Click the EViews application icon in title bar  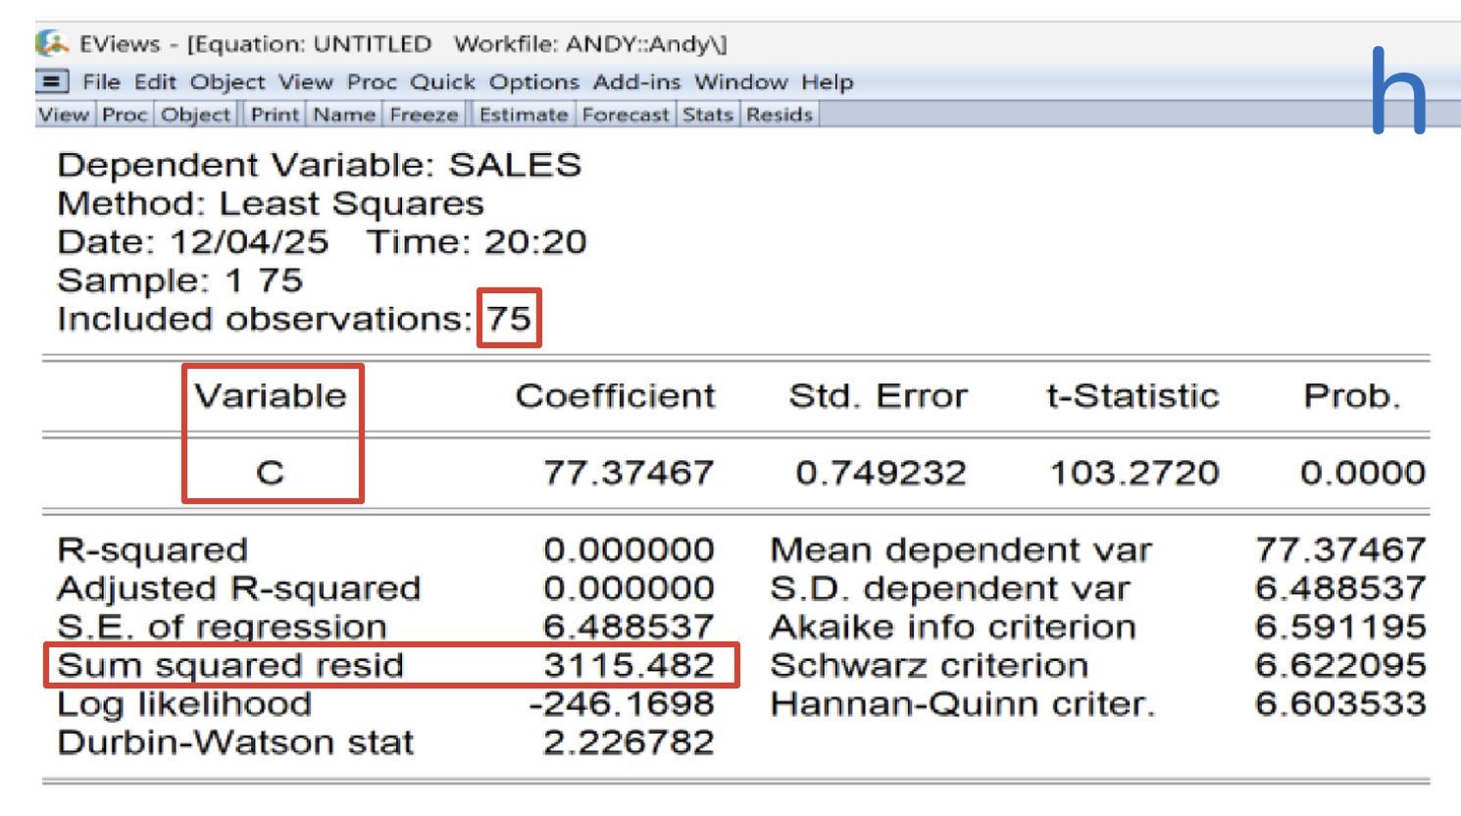tap(51, 44)
